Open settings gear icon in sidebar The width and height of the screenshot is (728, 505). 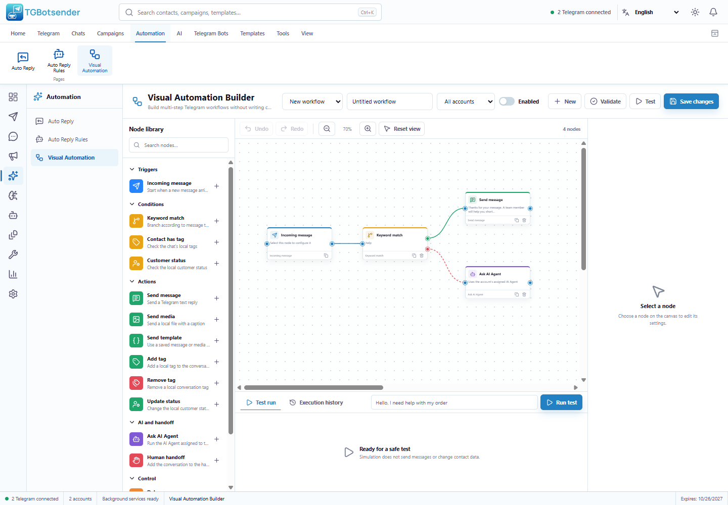click(13, 294)
